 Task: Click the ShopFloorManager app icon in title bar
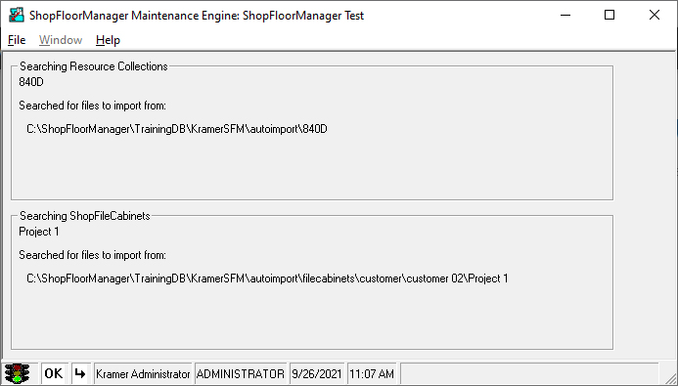17,15
